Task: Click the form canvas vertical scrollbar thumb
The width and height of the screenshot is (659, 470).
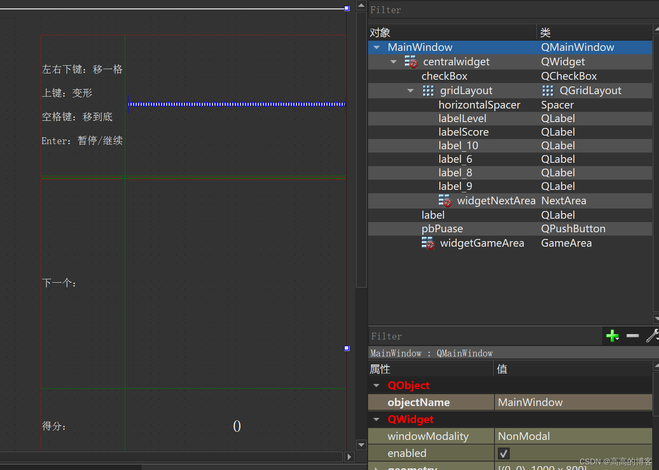Action: pos(361,150)
